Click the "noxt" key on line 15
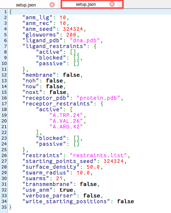Viewport: 171px width, 213px height. coord(32,92)
